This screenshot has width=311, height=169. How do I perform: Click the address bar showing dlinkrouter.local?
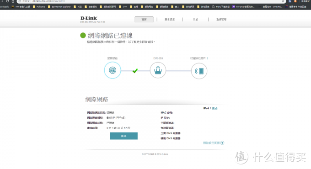click(x=151, y=1)
